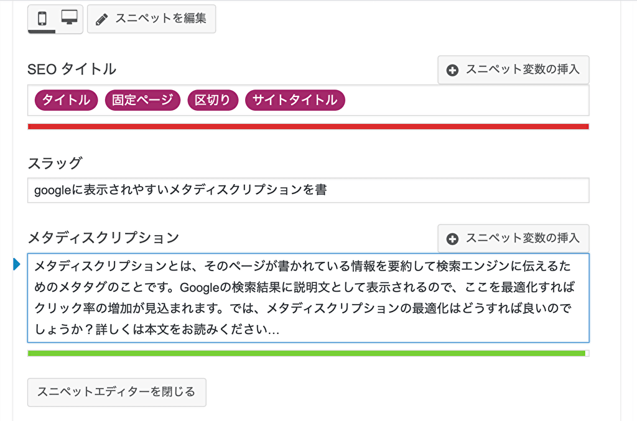Click the plus icon for meta description variables
This screenshot has height=421, width=637.
[453, 238]
